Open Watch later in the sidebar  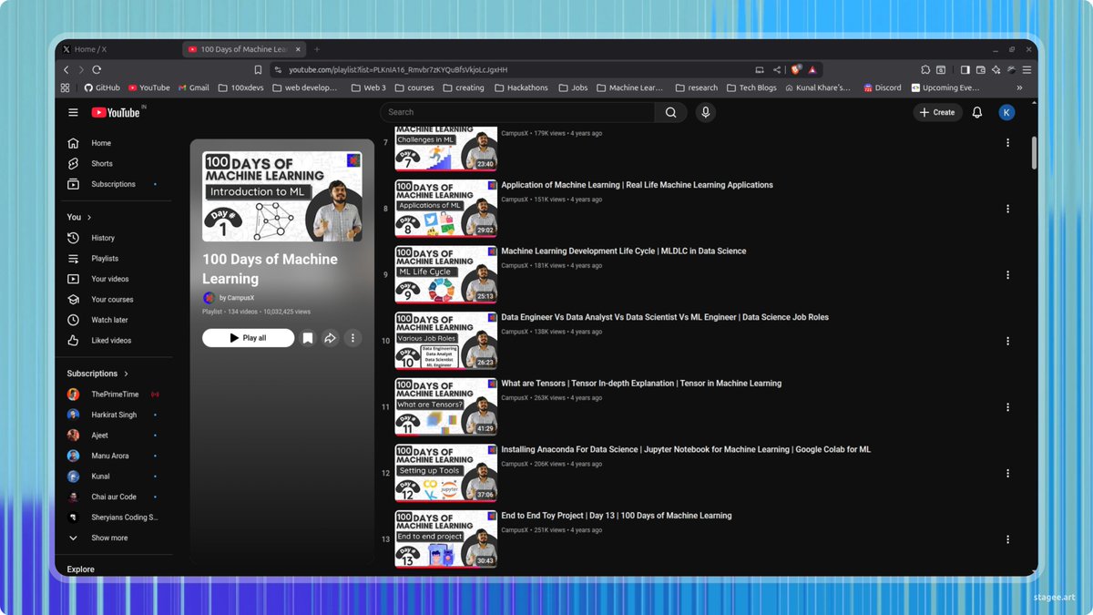click(111, 320)
